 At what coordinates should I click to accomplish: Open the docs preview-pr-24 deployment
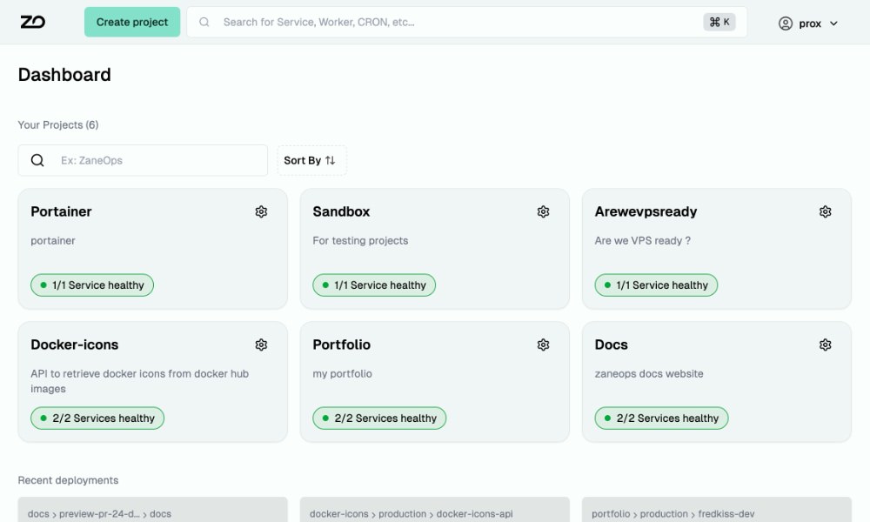coord(152,513)
